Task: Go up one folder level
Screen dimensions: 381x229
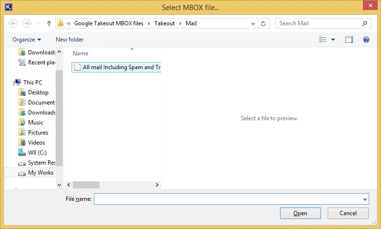Action: tap(49, 23)
